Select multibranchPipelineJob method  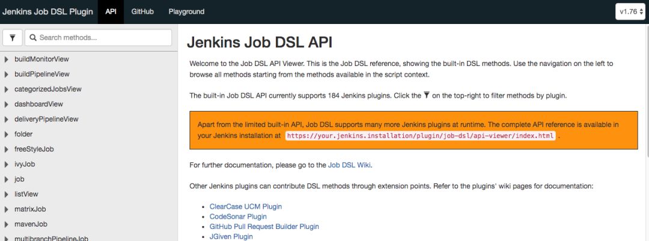[x=51, y=239]
